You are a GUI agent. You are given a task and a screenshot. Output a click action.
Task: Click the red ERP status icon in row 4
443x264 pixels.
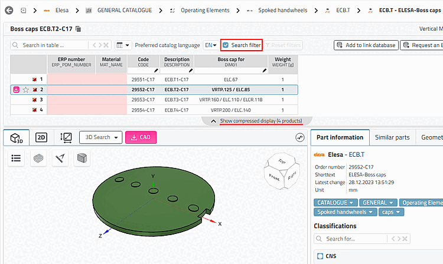pyautogui.click(x=34, y=110)
